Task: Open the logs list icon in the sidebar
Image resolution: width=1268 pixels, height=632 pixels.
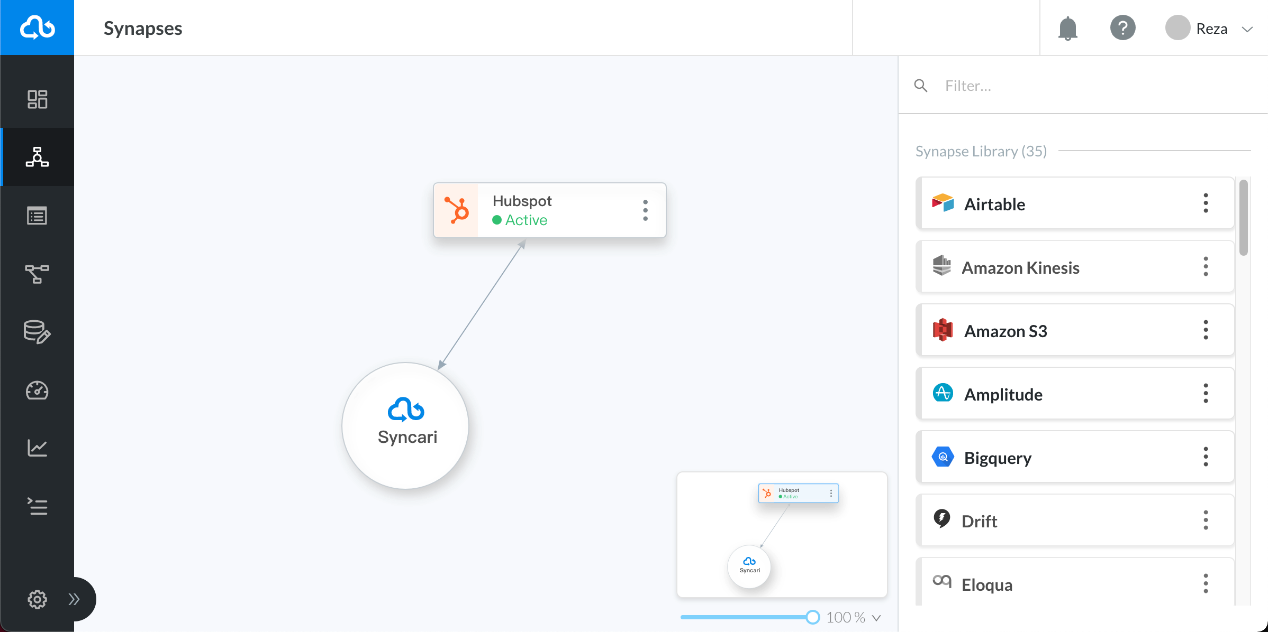Action: click(37, 506)
